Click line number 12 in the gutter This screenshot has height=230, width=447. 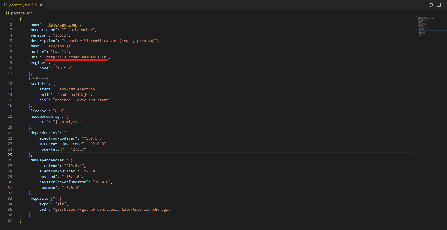click(x=10, y=84)
